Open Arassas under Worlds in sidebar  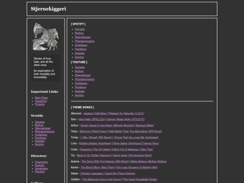[39, 141]
